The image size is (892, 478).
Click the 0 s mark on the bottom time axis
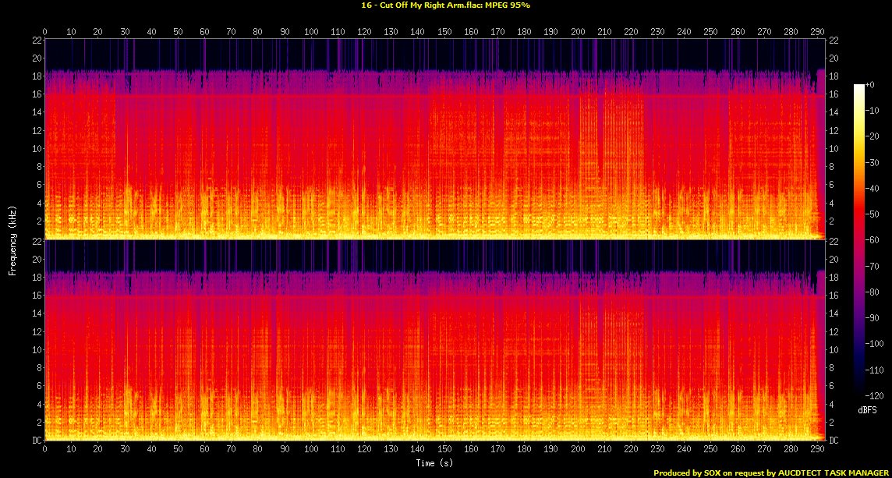(45, 450)
